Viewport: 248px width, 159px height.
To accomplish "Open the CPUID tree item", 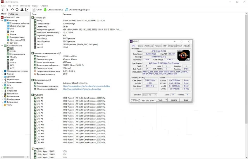I will (11, 51).
